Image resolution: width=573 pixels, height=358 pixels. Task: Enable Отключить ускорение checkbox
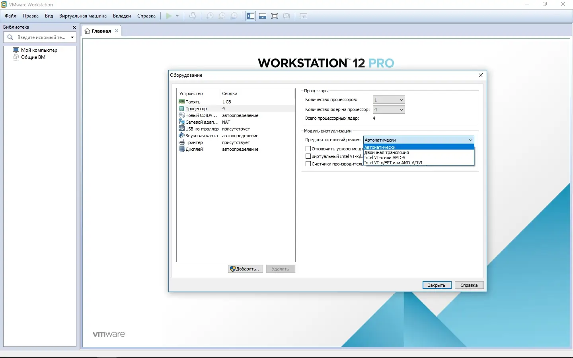308,149
